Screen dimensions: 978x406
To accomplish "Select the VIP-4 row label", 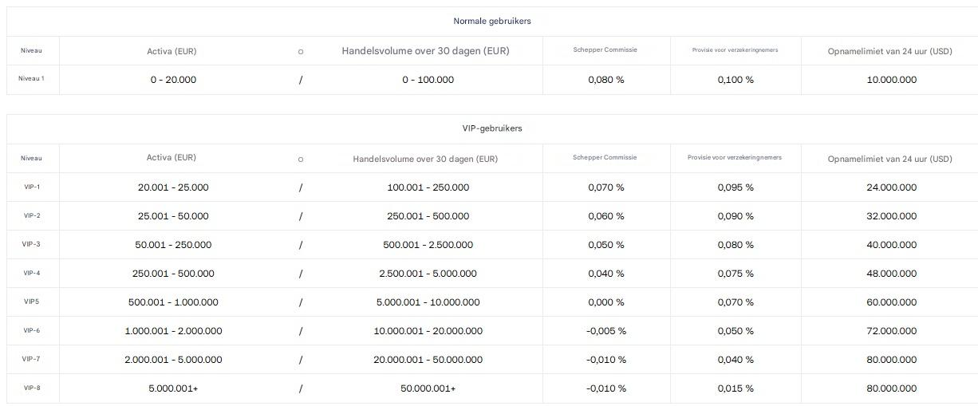I will click(32, 274).
